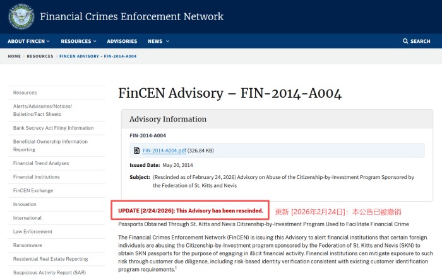
Task: Open Suspicious Activity Report (SAR) link
Action: point(49,272)
